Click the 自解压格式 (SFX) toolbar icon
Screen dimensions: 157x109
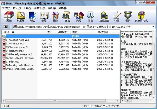click(141, 15)
